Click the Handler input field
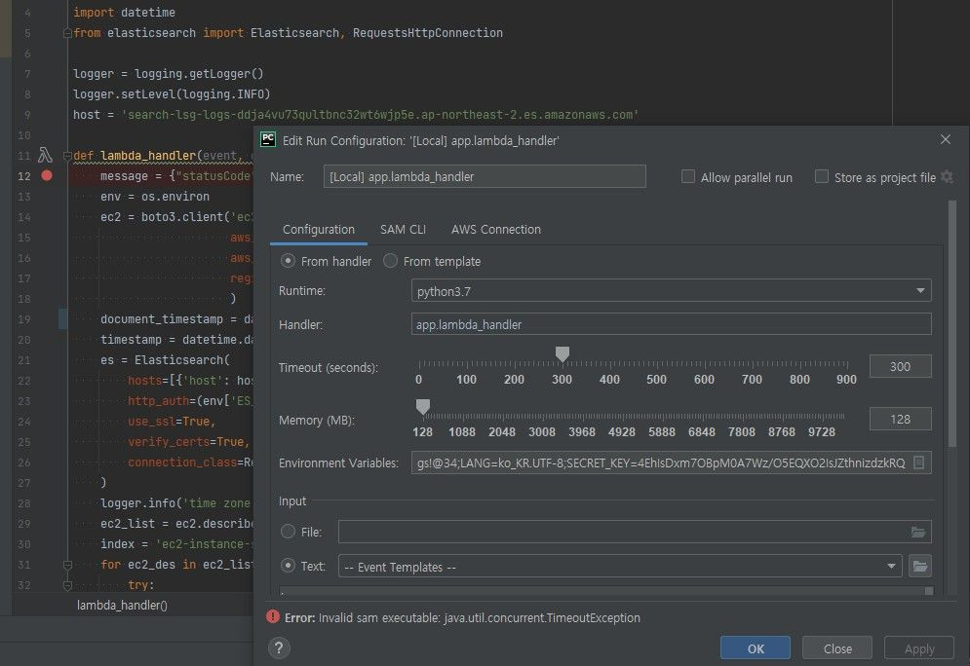 (672, 323)
